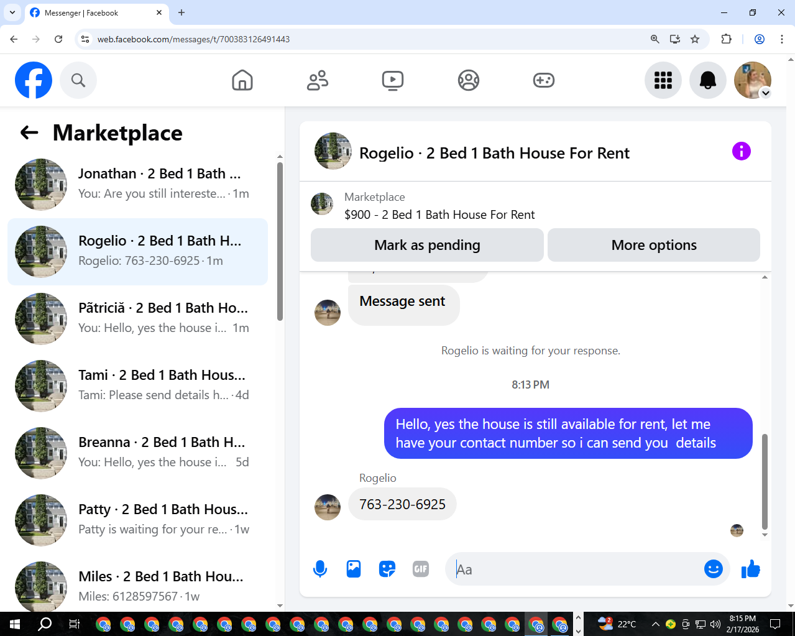
Task: Open the nine-dot Menu grid icon
Action: tap(663, 80)
